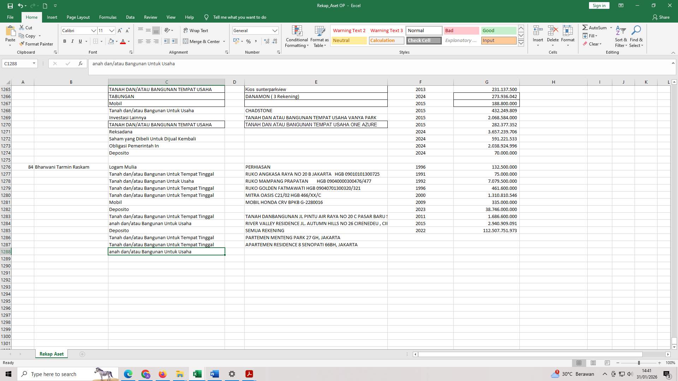Open the font size dropdown
Viewport: 678px width, 381px height.
[x=112, y=31]
